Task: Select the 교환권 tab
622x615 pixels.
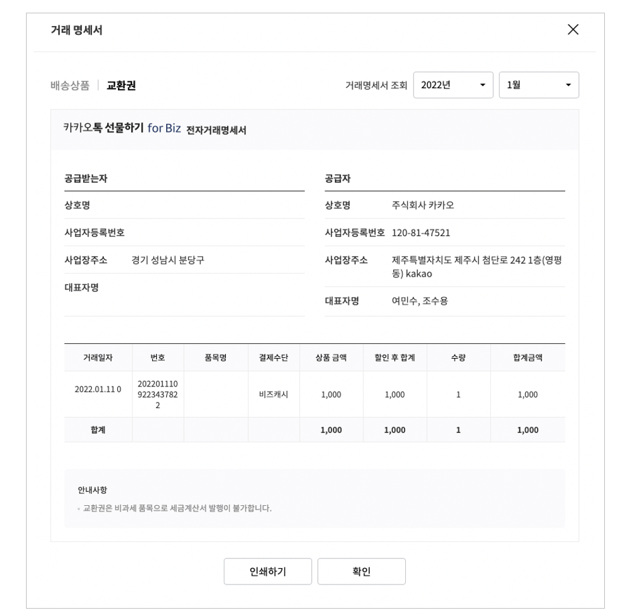Action: coord(121,85)
